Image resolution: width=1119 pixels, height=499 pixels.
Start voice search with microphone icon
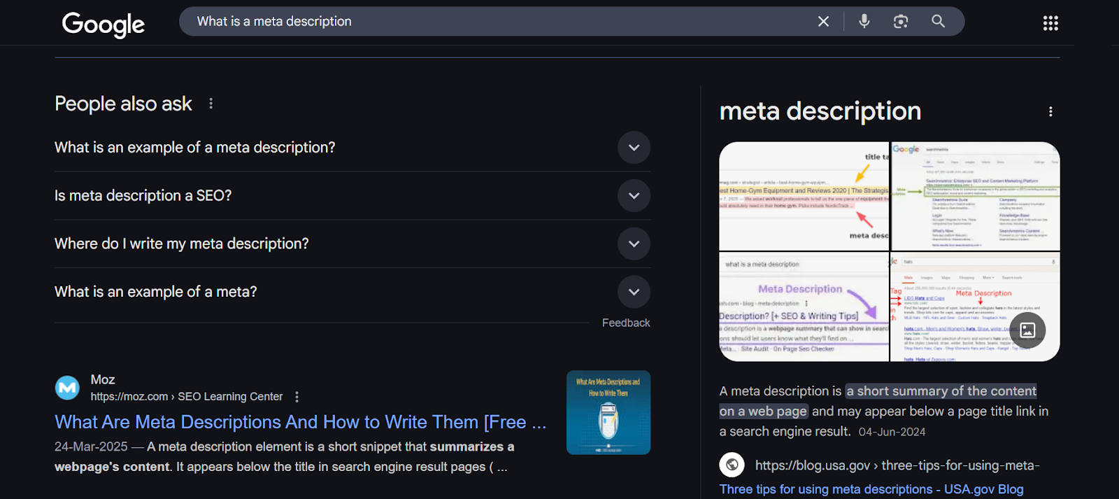[x=864, y=22]
